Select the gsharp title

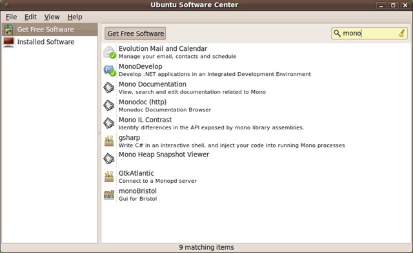129,138
